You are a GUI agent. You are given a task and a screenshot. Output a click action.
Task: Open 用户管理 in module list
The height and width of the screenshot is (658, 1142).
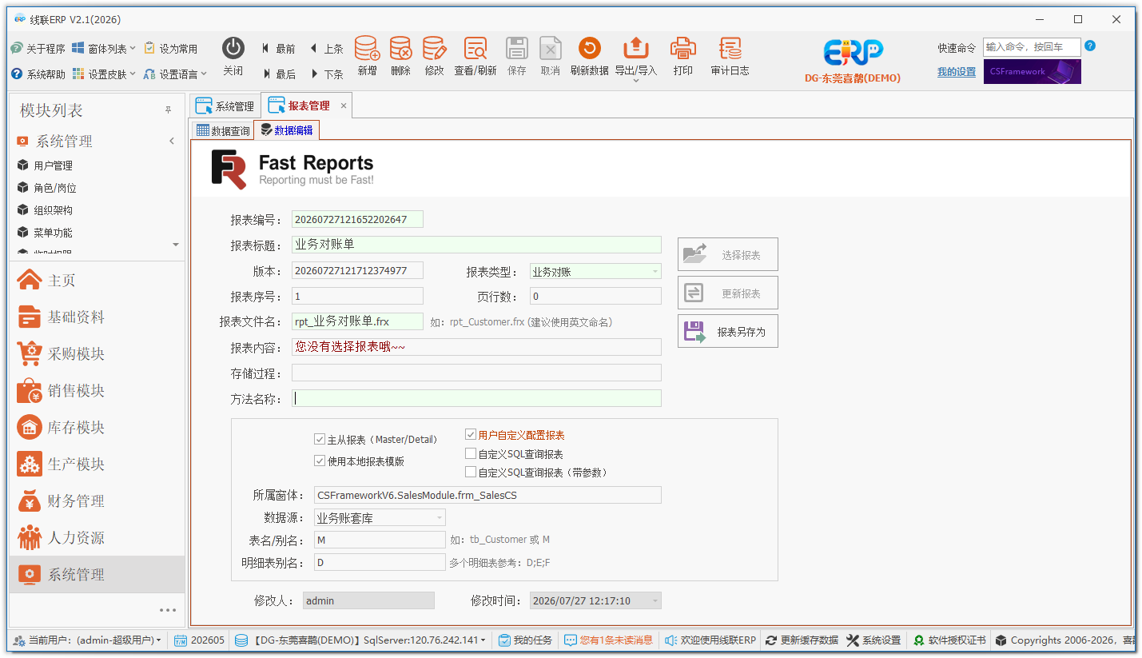[x=53, y=165]
